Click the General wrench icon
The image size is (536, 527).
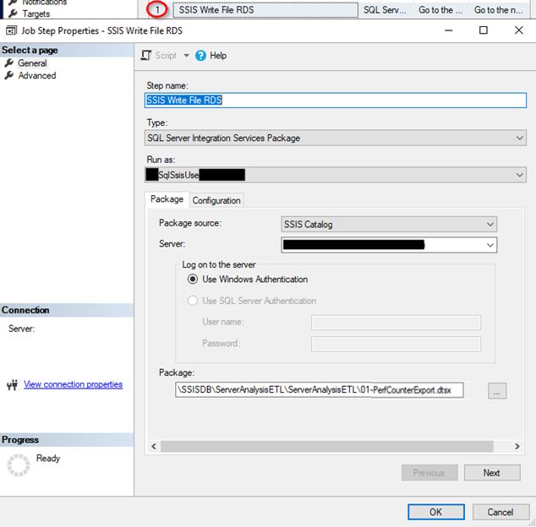coord(9,62)
